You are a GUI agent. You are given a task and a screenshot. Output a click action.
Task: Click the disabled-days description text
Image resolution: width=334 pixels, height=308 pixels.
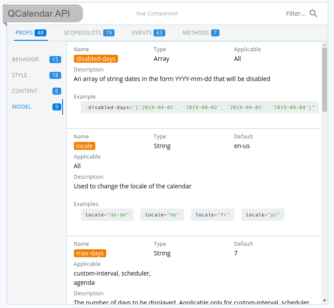point(172,79)
